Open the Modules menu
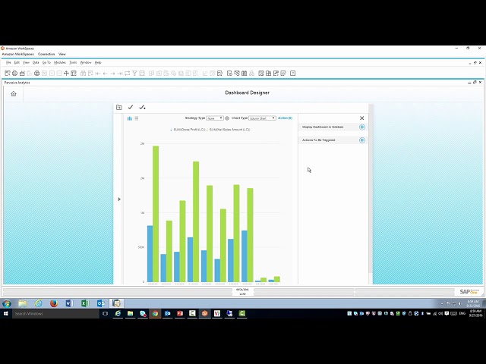Viewport: 486px width, 364px height. pyautogui.click(x=60, y=62)
